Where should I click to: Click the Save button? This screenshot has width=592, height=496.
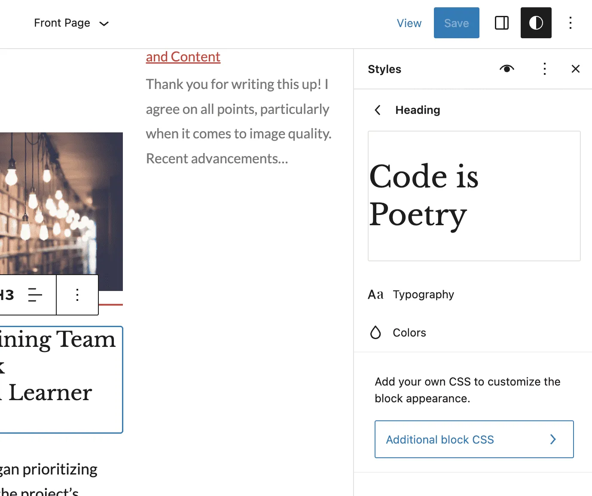click(x=456, y=23)
